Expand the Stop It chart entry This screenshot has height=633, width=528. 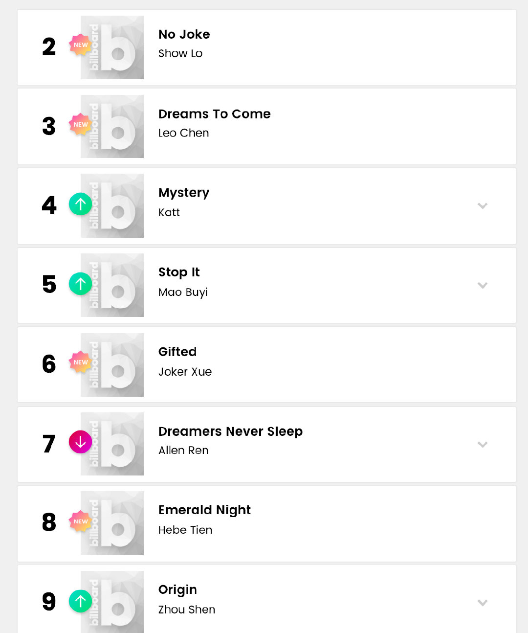(483, 285)
